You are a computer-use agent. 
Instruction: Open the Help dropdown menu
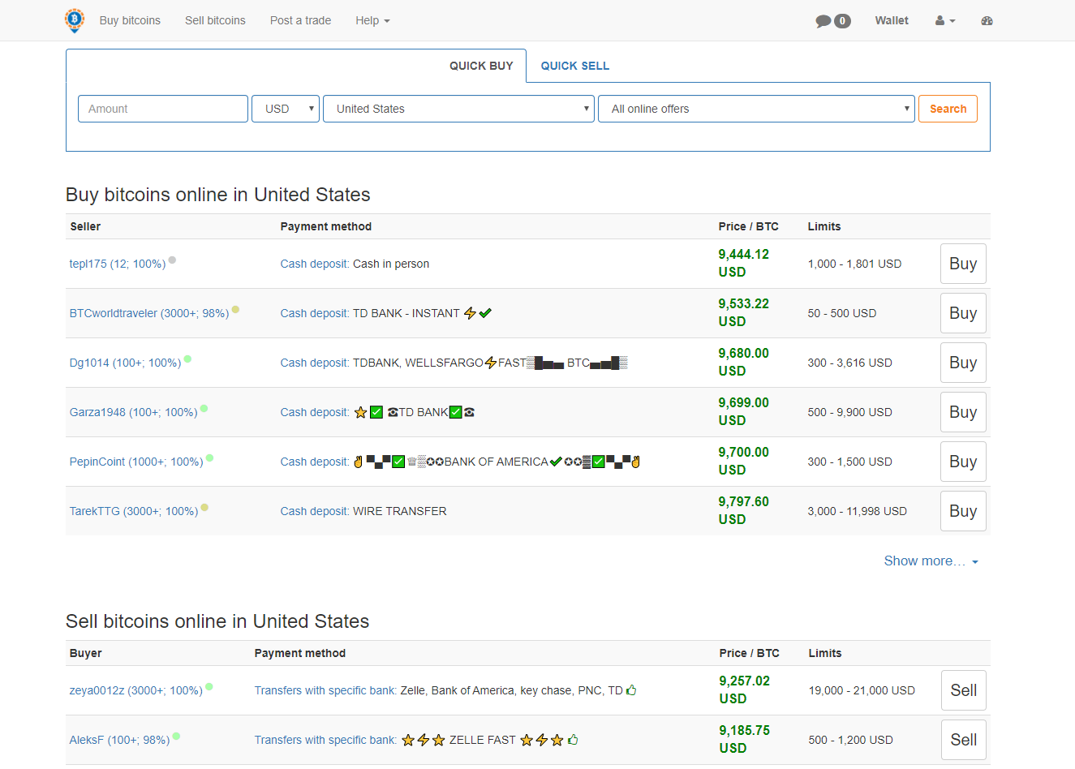(x=372, y=20)
